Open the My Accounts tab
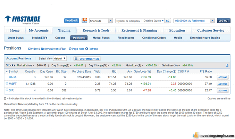 39,31
